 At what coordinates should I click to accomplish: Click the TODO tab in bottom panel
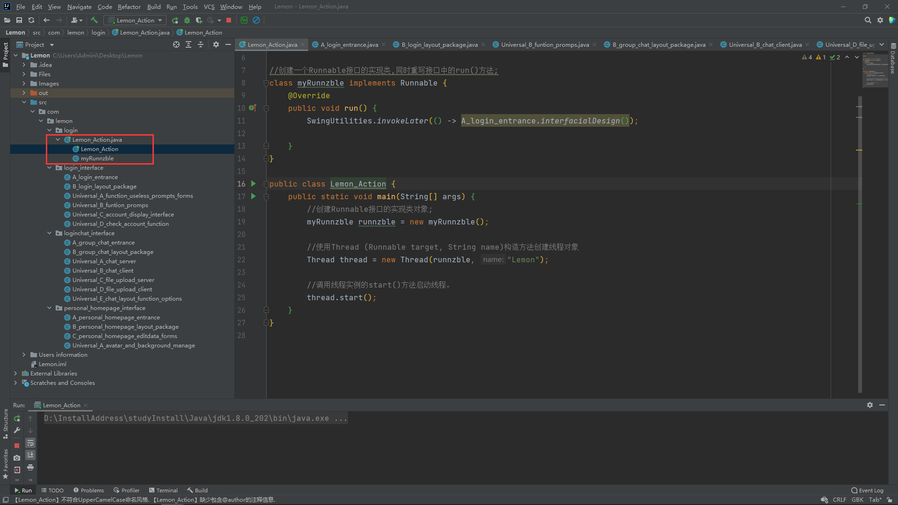[57, 490]
